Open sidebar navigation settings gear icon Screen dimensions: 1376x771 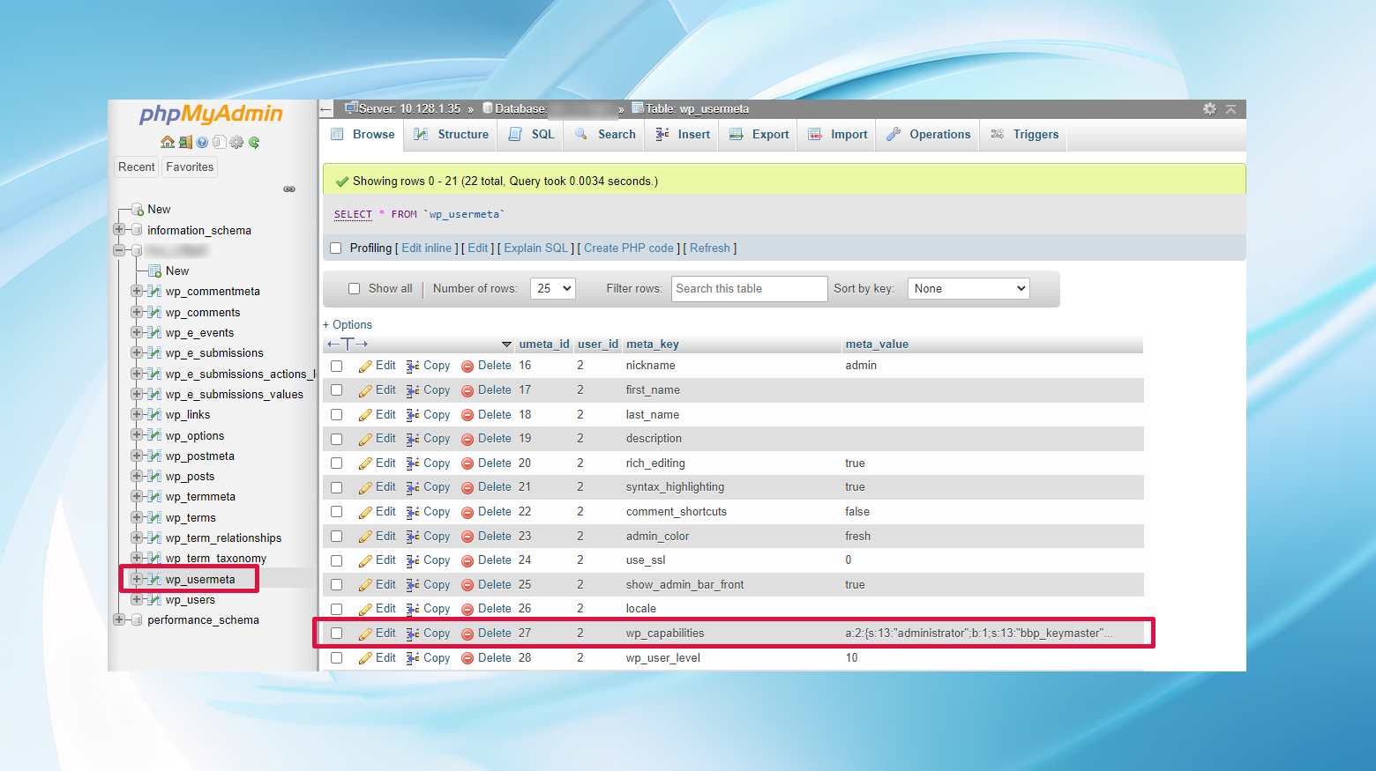coord(236,142)
